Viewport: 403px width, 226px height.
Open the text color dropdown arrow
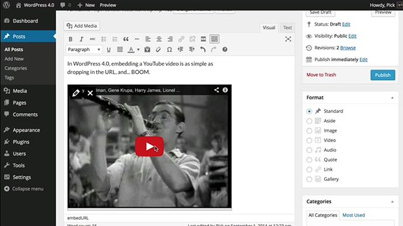click(x=138, y=50)
